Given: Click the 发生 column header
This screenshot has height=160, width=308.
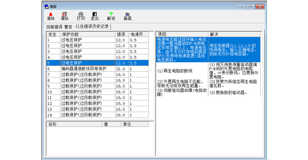Looking at the screenshot, I should pos(52,34).
